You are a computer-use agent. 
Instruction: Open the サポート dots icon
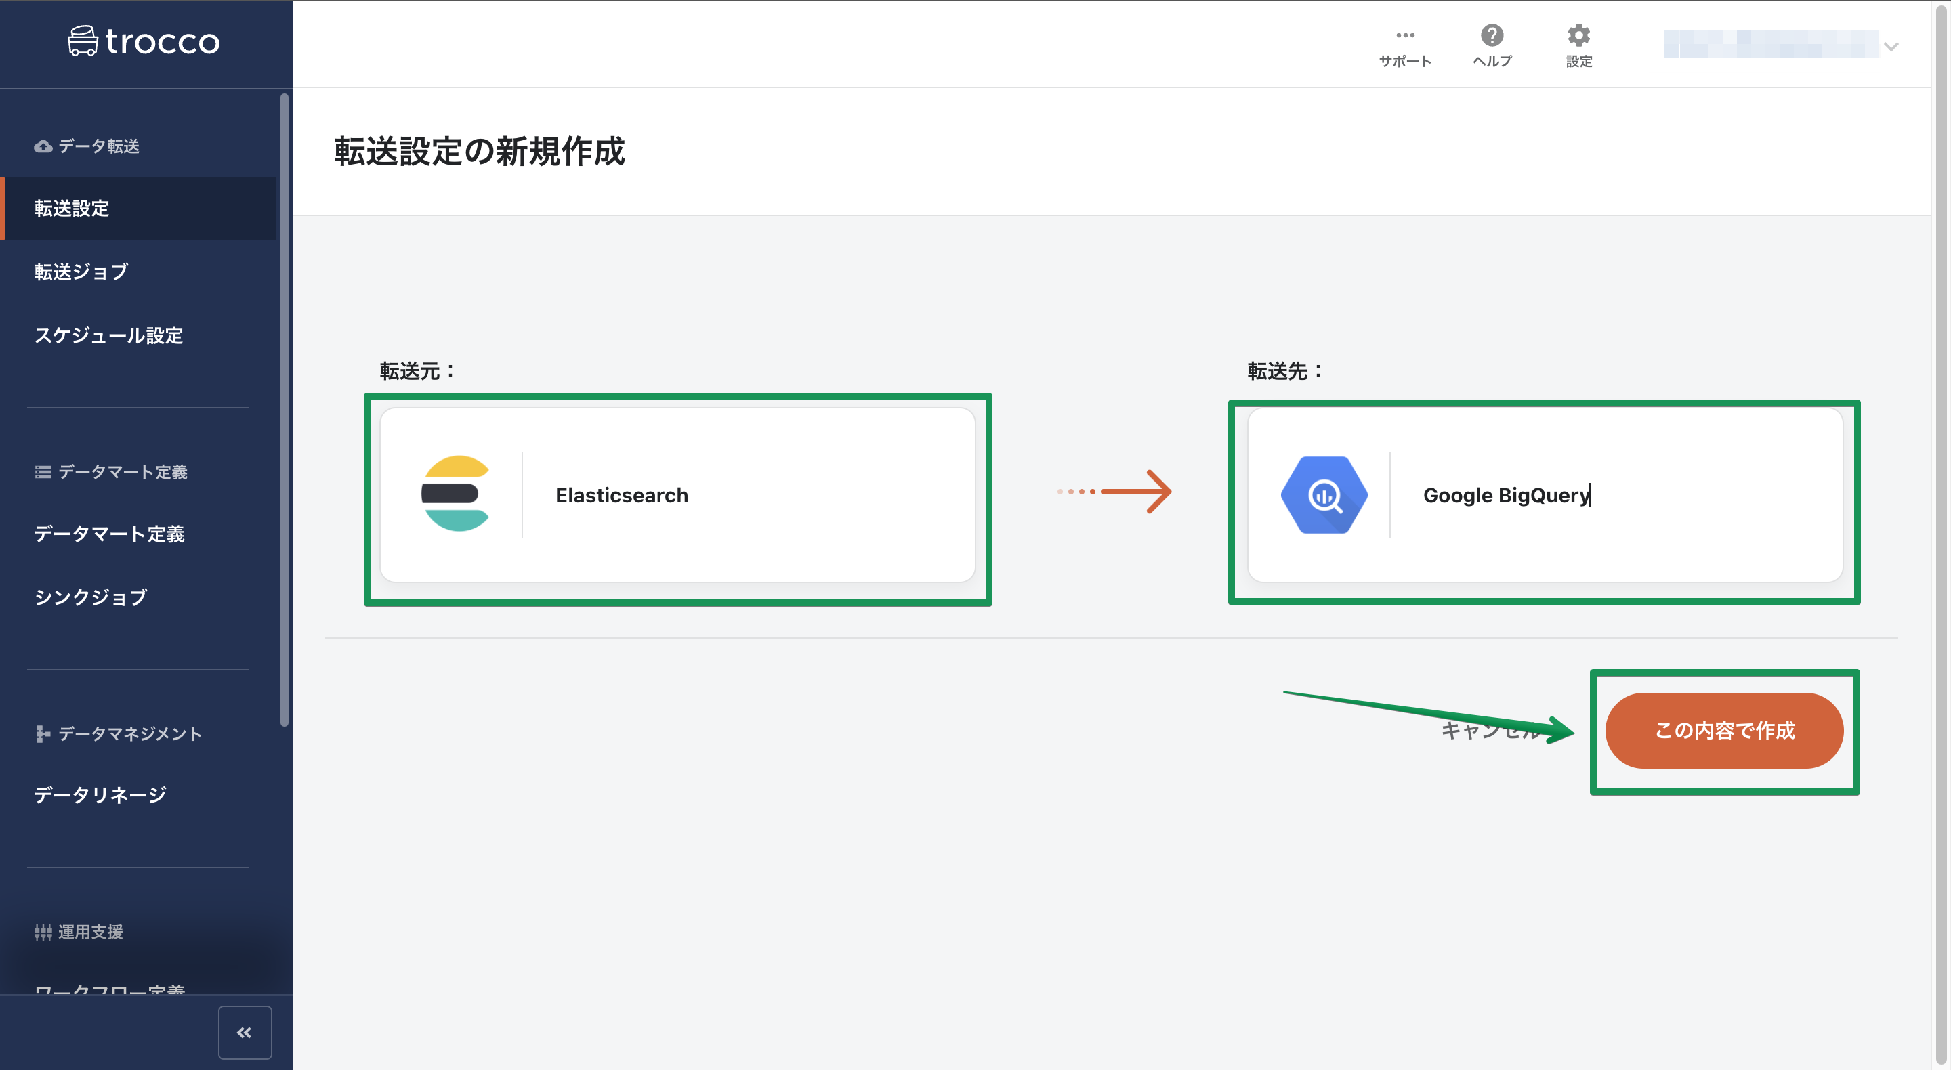point(1405,35)
